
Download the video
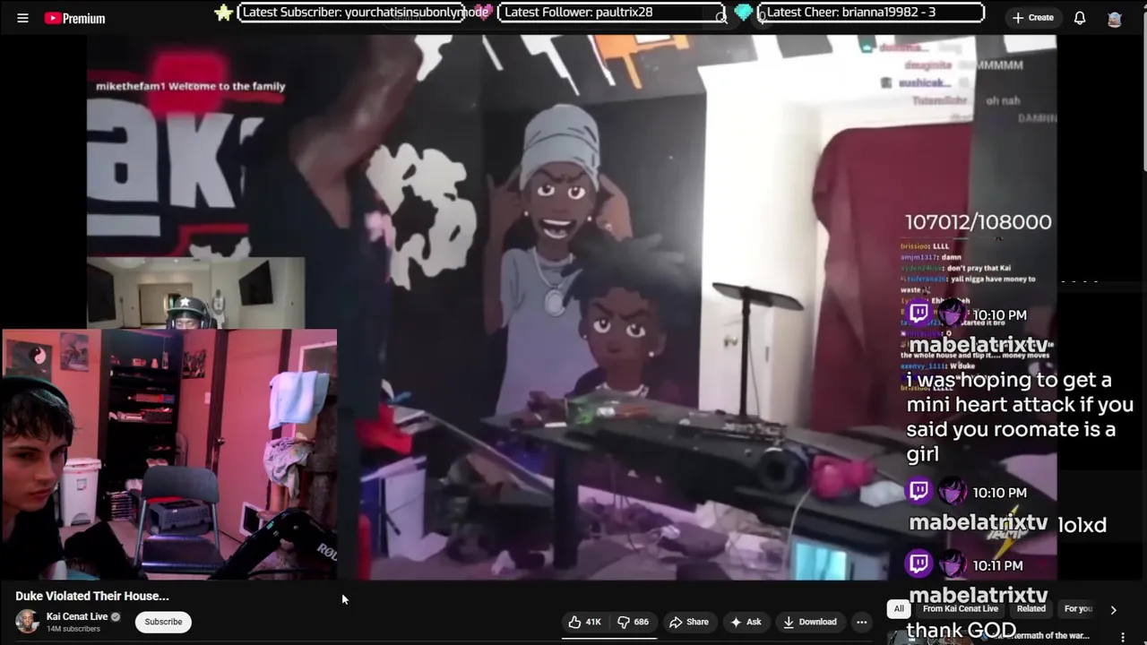(x=809, y=622)
